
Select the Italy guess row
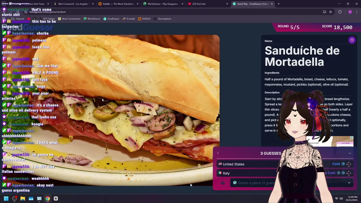coord(285,173)
